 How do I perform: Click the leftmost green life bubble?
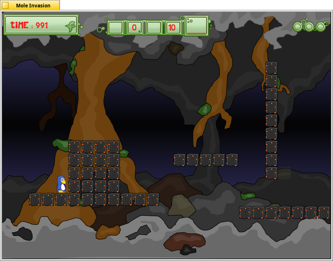pos(297,27)
